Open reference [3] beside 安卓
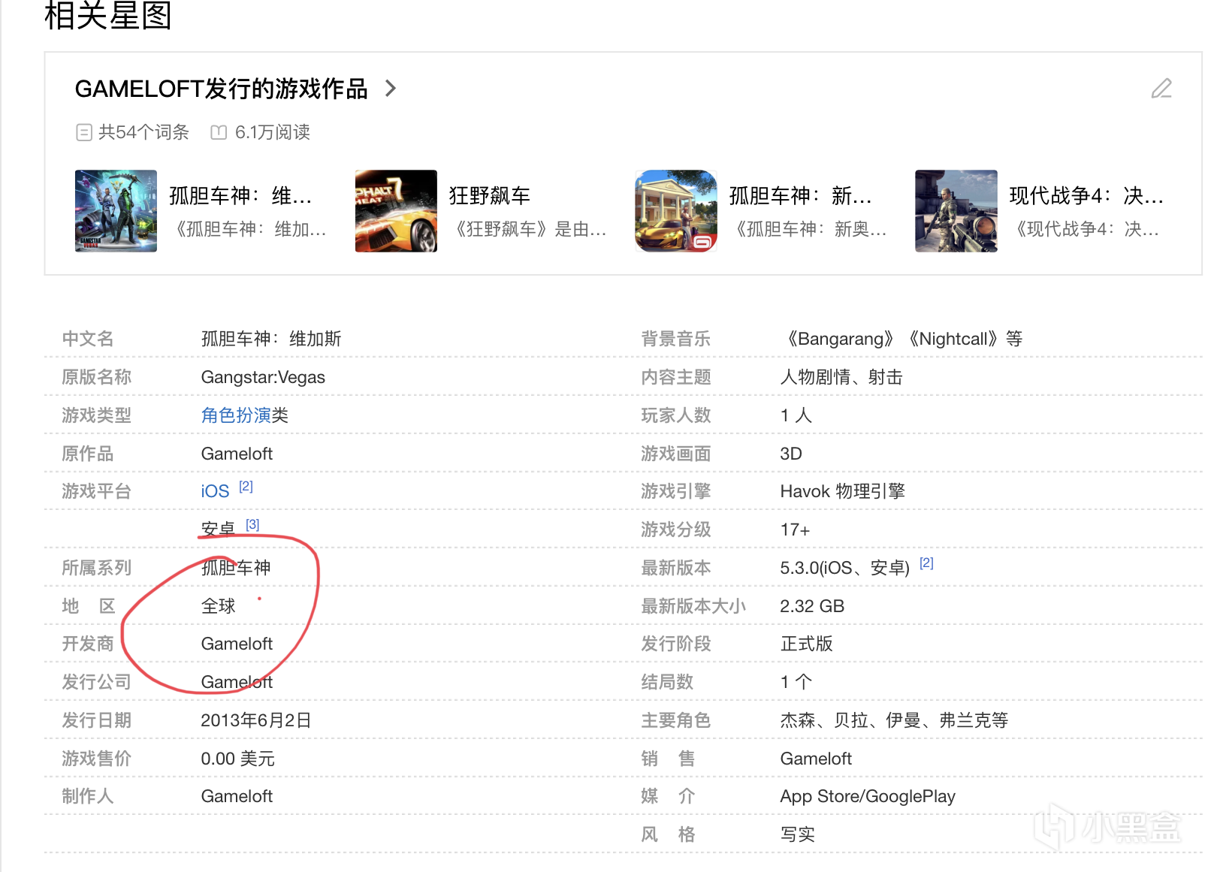The width and height of the screenshot is (1217, 872). coord(252,525)
